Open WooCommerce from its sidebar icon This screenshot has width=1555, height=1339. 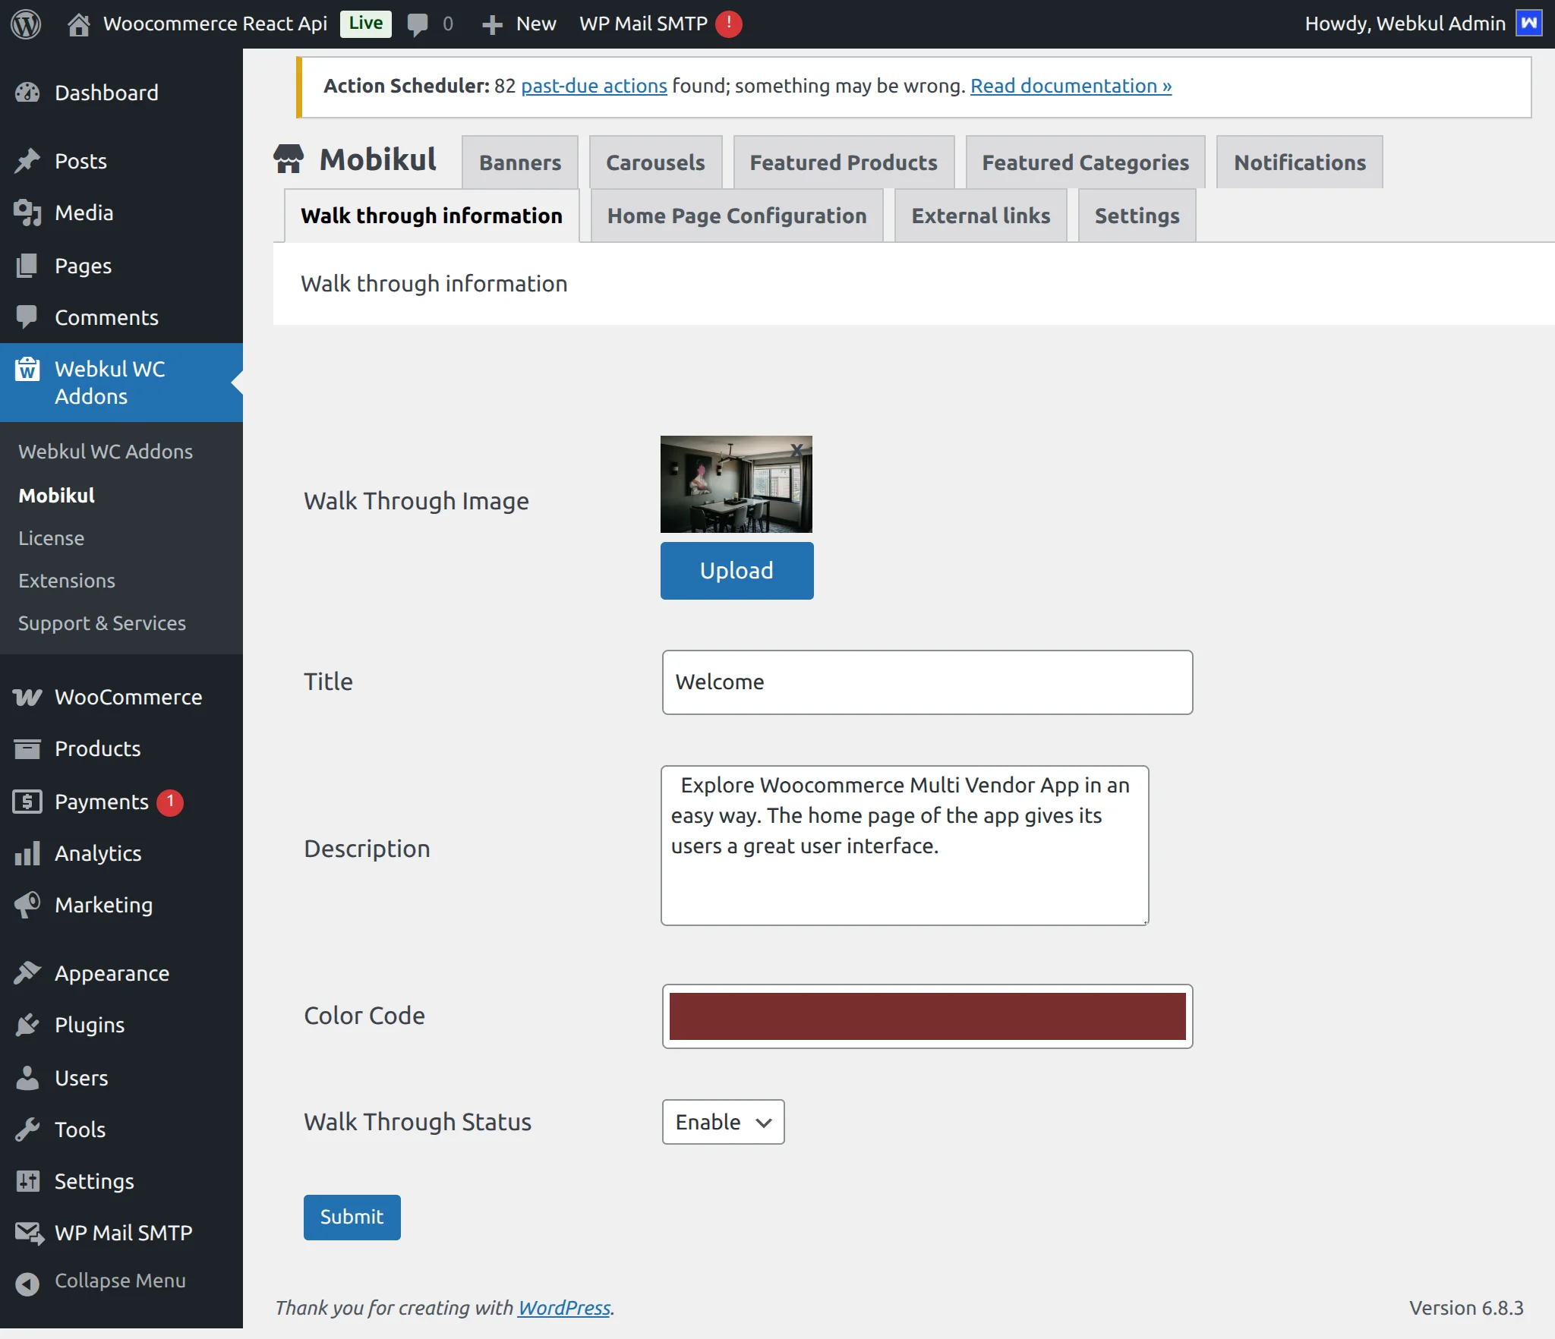(x=28, y=697)
